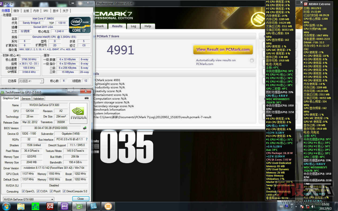Click the Subvendor Gigabyte (1458) field
Screen dimensions: 338x211
pos(71,134)
